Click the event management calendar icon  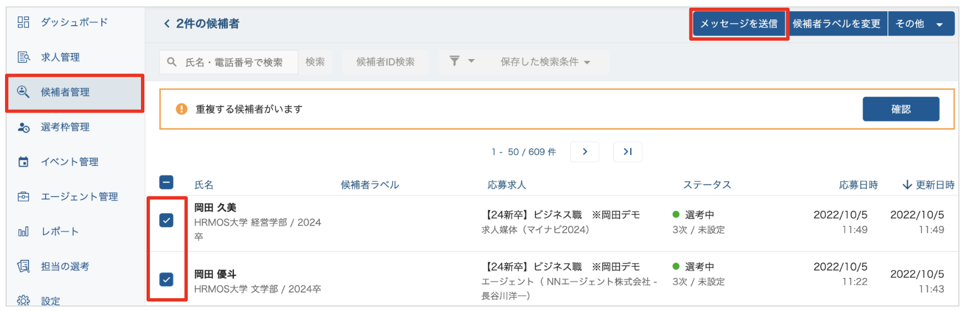coord(23,162)
